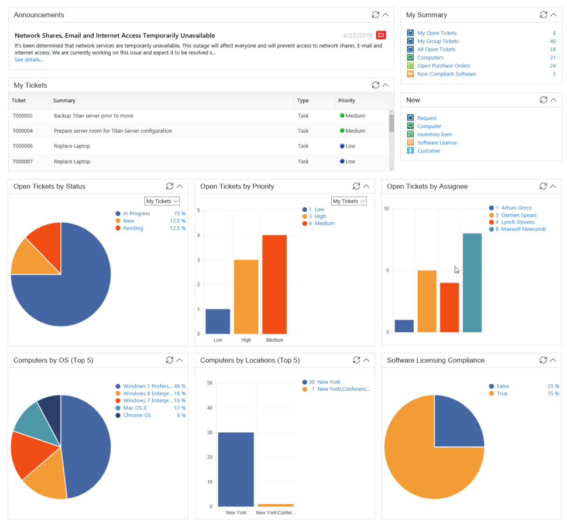Click the Medium bar in Priority chart
Viewport: 567px width, 523px height.
click(x=274, y=284)
